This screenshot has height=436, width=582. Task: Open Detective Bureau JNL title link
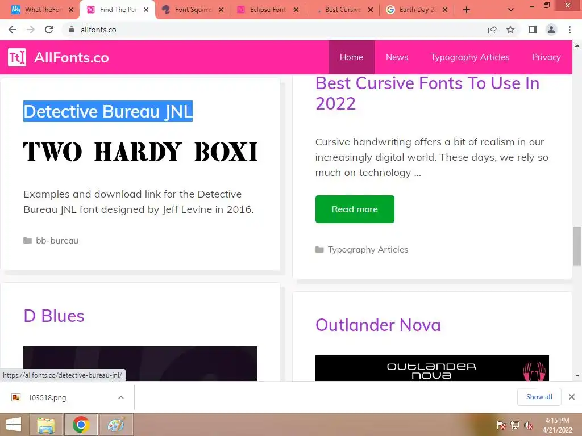click(108, 111)
